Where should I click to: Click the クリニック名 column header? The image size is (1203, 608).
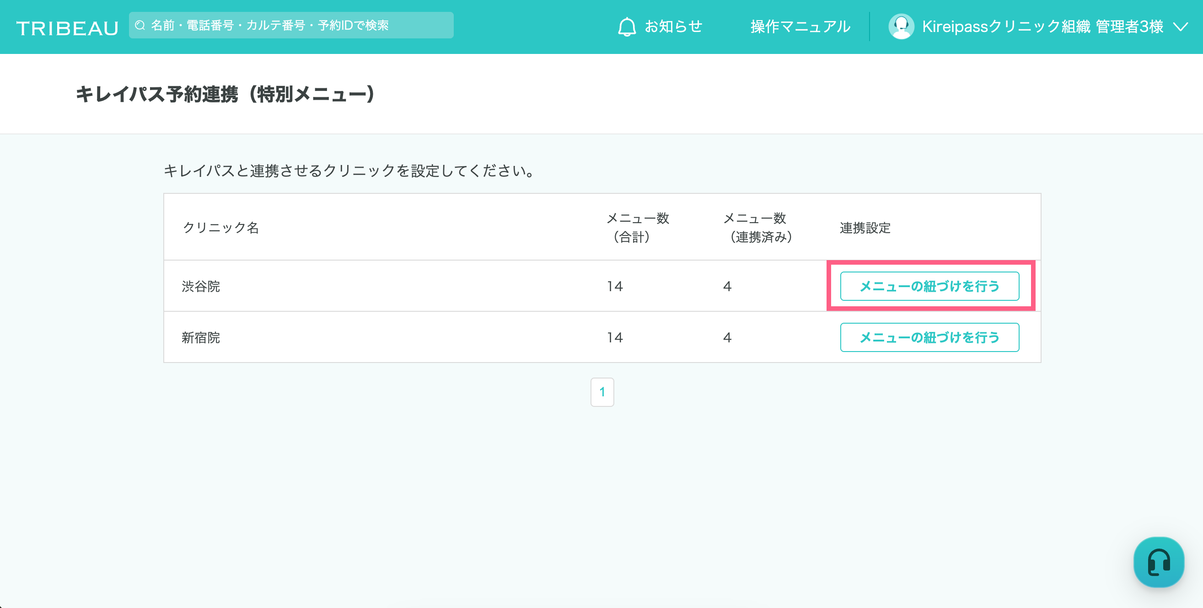click(x=220, y=228)
